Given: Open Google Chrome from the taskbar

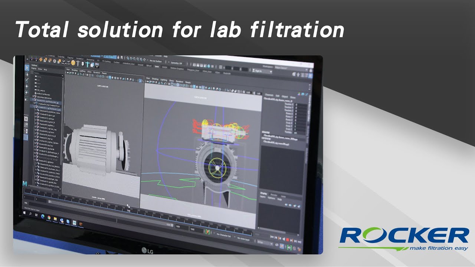Looking at the screenshot, I should 49,218.
